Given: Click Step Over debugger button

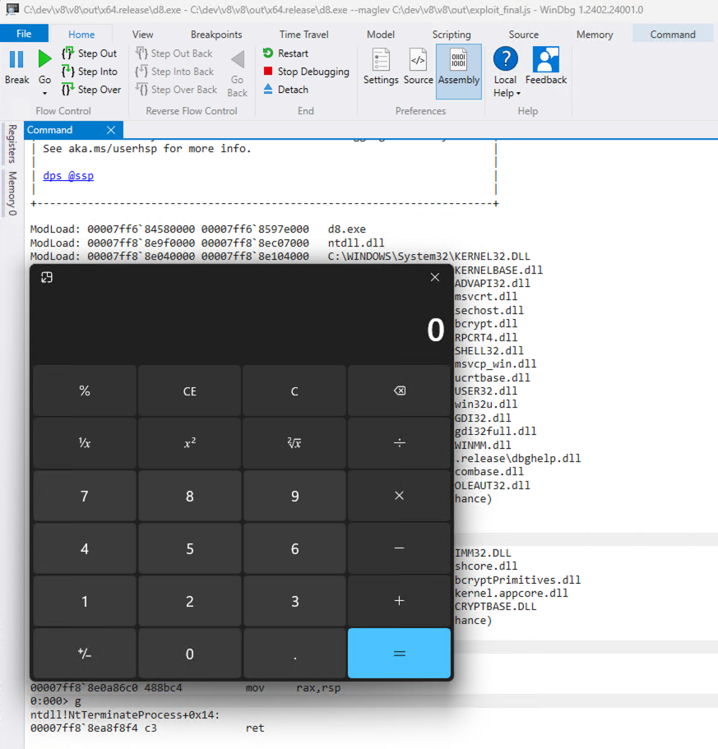Looking at the screenshot, I should [90, 90].
